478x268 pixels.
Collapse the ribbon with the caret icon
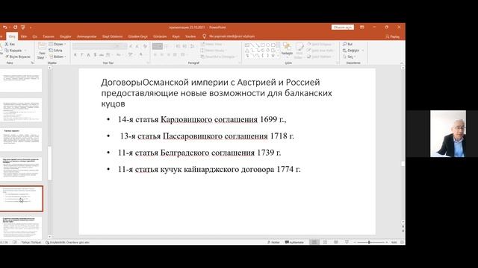pos(402,63)
